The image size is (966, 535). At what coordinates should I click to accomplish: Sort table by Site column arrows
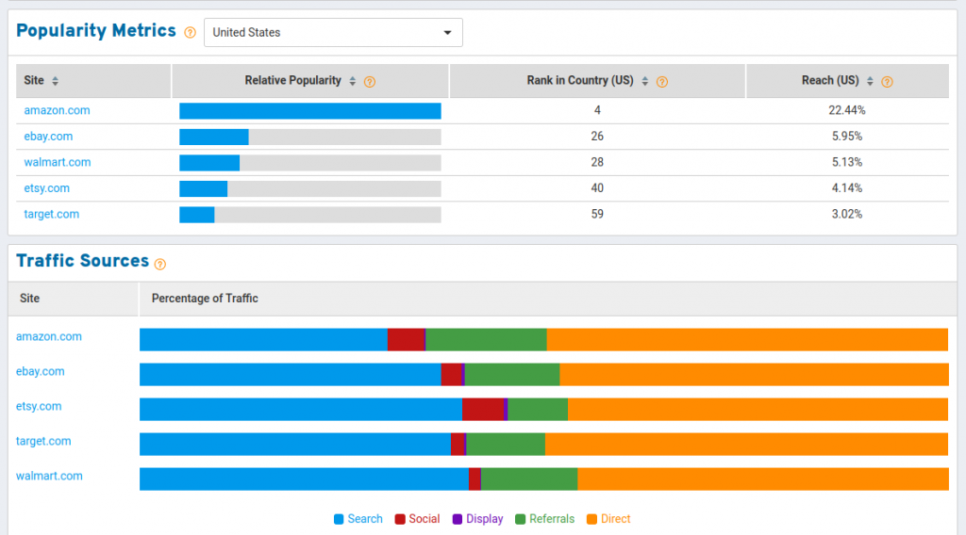[x=55, y=81]
